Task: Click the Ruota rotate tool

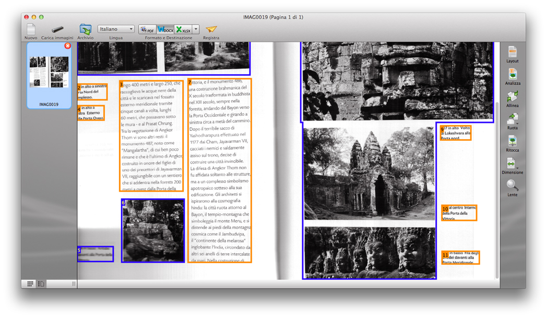Action: (x=512, y=119)
